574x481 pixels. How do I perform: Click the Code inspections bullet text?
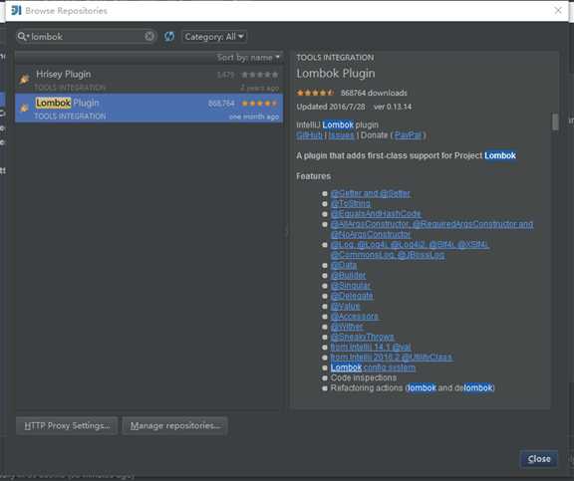[x=363, y=377]
